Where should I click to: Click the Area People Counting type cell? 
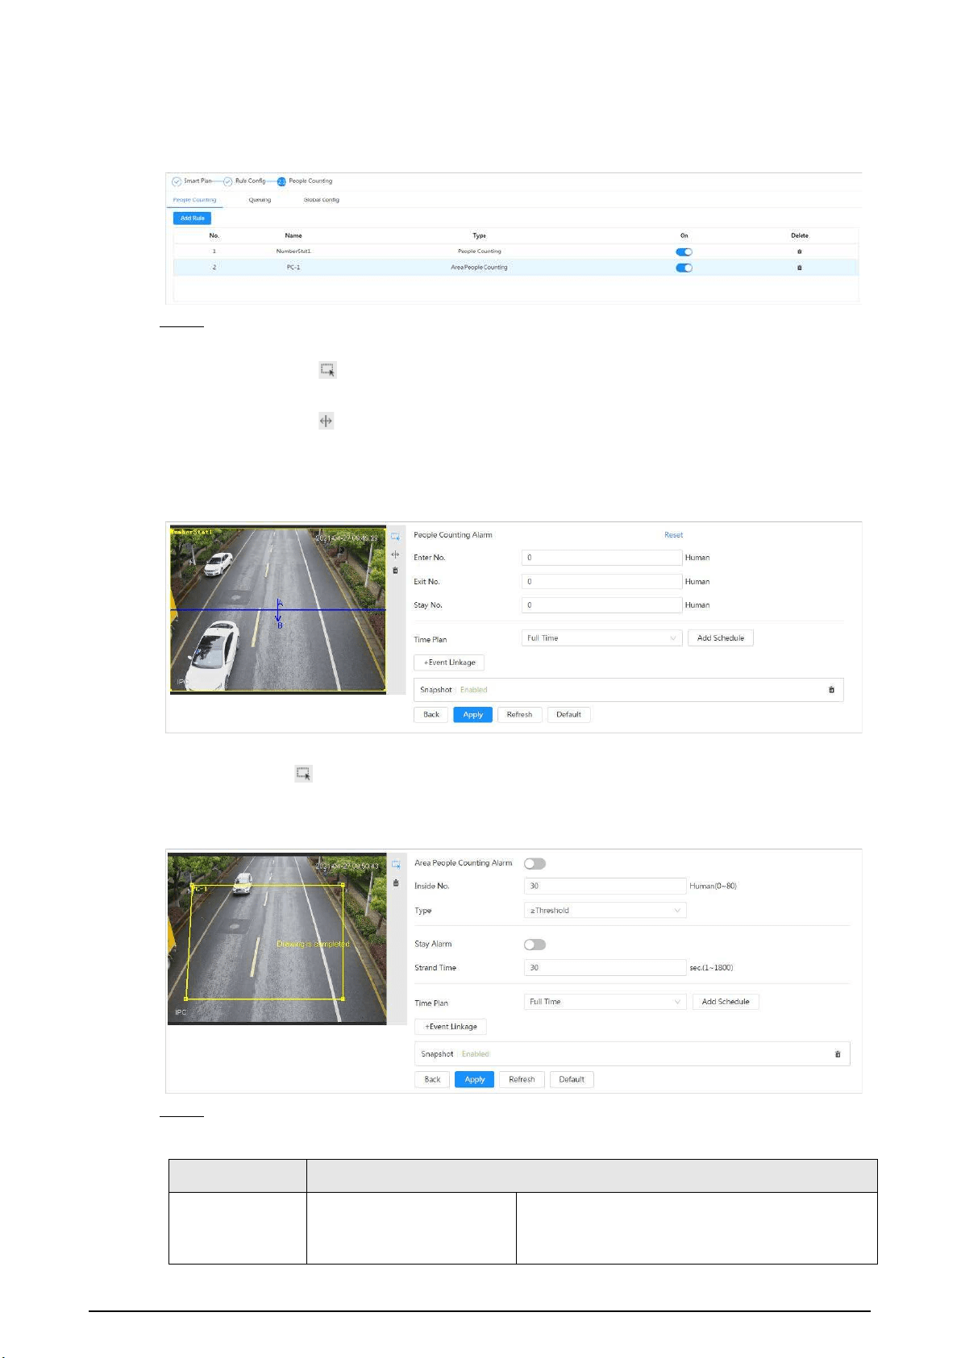pos(479,268)
